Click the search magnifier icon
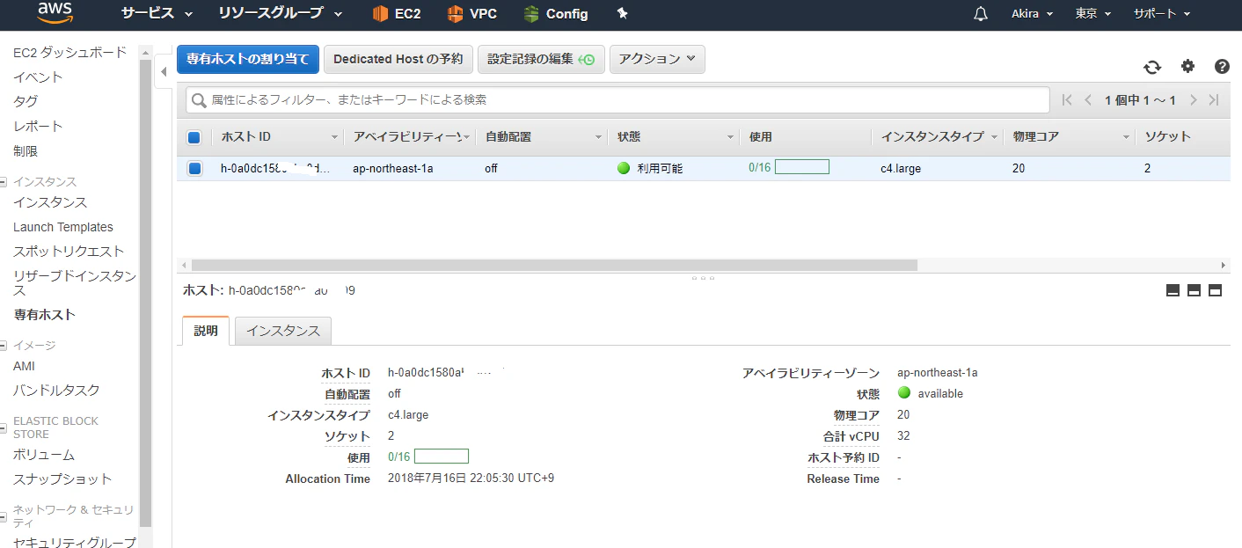 [200, 100]
